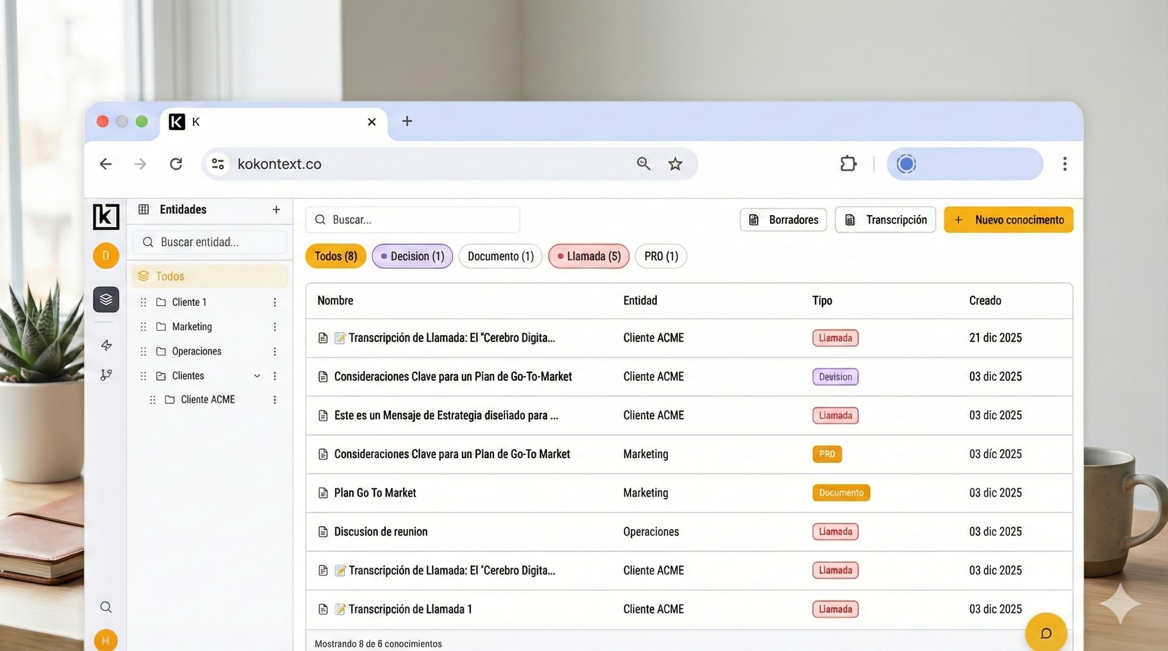Toggle the Llamada (5) filter chip
1168x651 pixels.
click(x=588, y=256)
